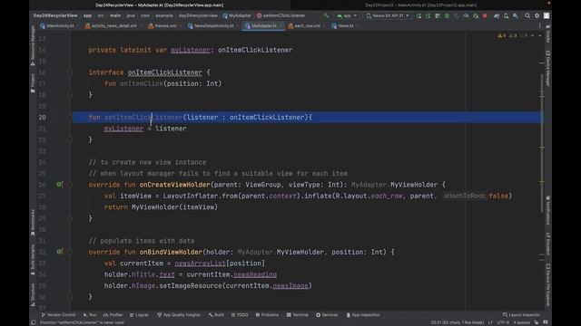This screenshot has height=326, width=581.
Task: Open the Structure side panel
Action: point(33,294)
